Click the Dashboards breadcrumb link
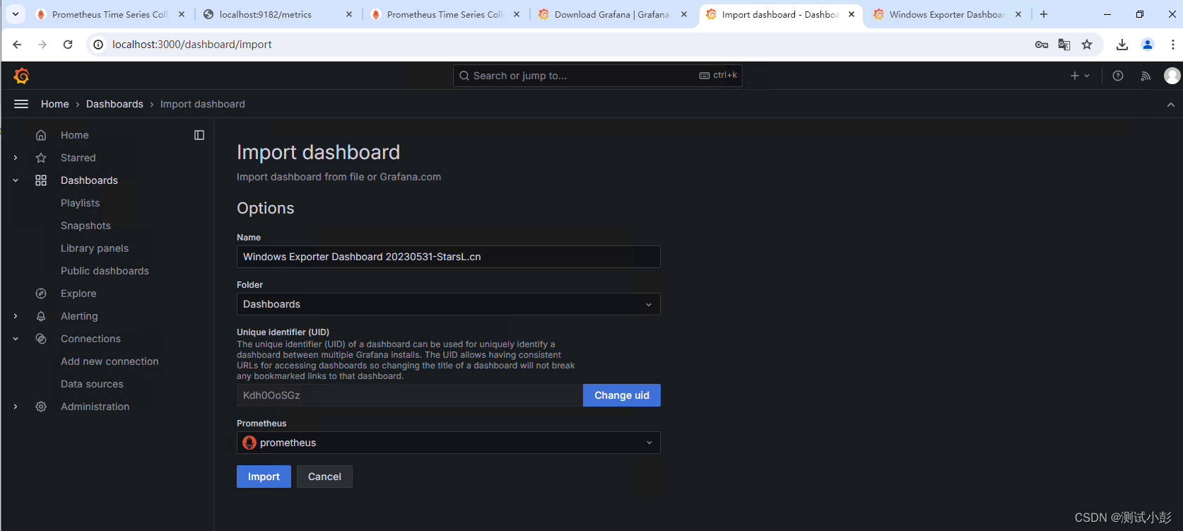The image size is (1183, 531). 114,104
